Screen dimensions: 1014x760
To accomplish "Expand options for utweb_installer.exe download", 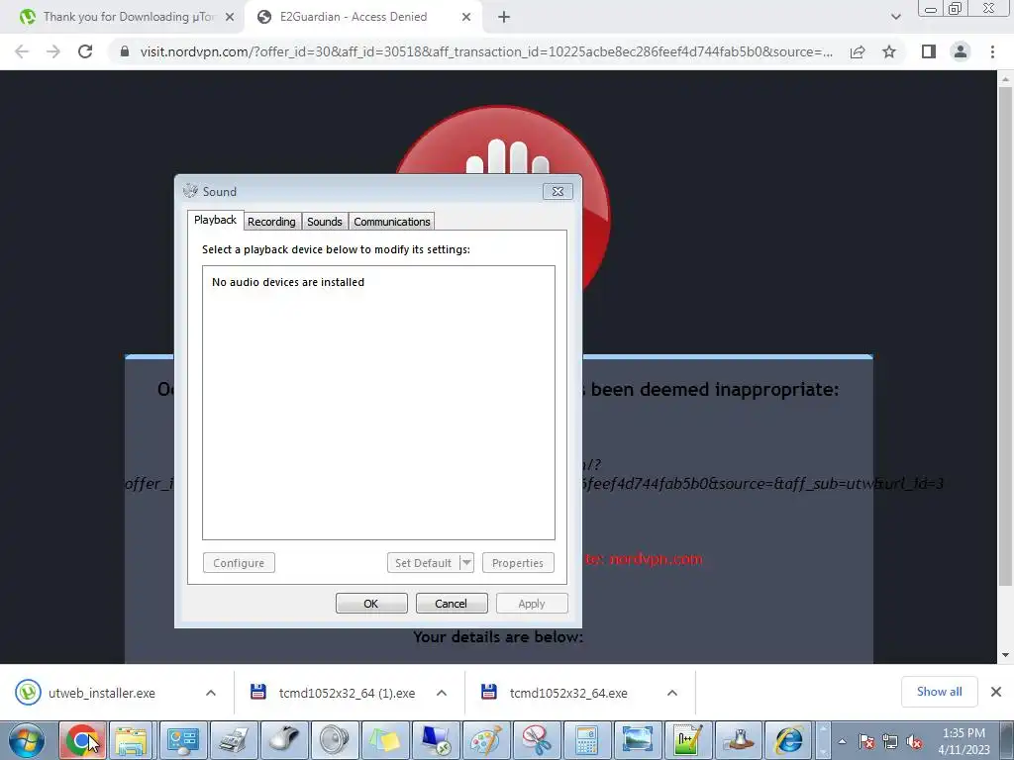I will click(211, 693).
